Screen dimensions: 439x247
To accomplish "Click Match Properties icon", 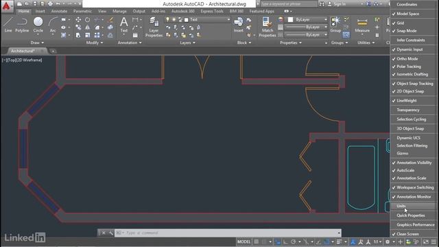I will [x=267, y=27].
